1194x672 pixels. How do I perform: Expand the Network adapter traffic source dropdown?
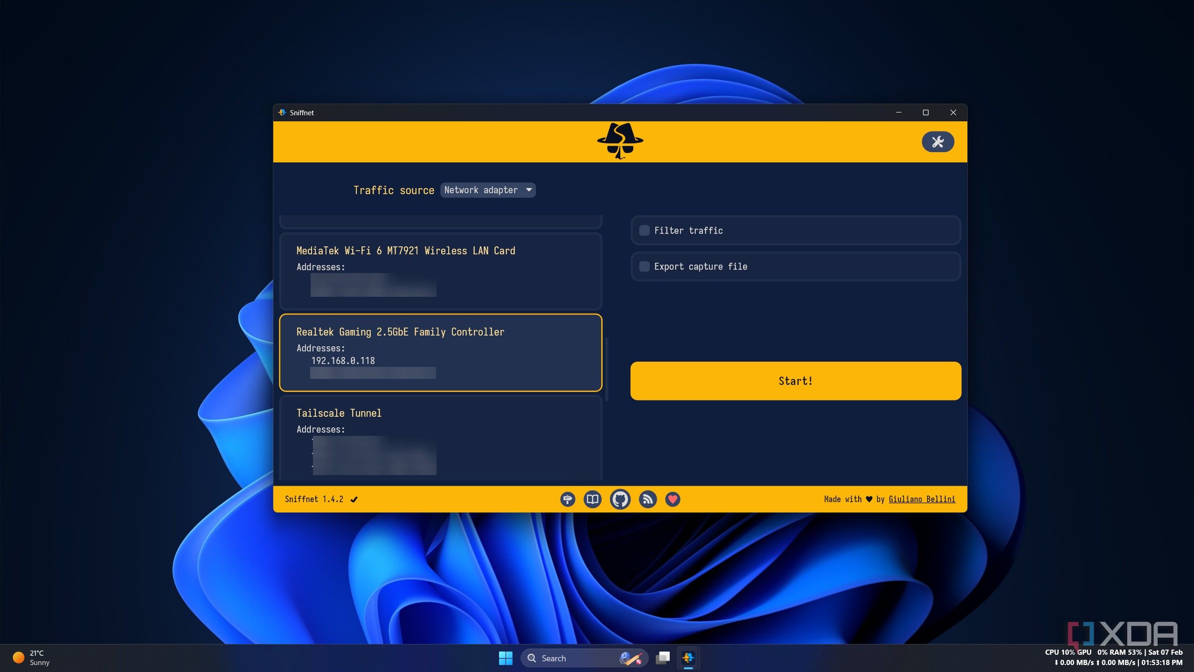(488, 190)
